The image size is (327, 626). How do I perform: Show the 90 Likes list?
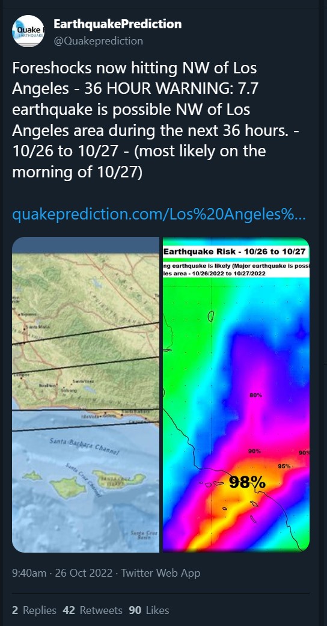click(149, 610)
